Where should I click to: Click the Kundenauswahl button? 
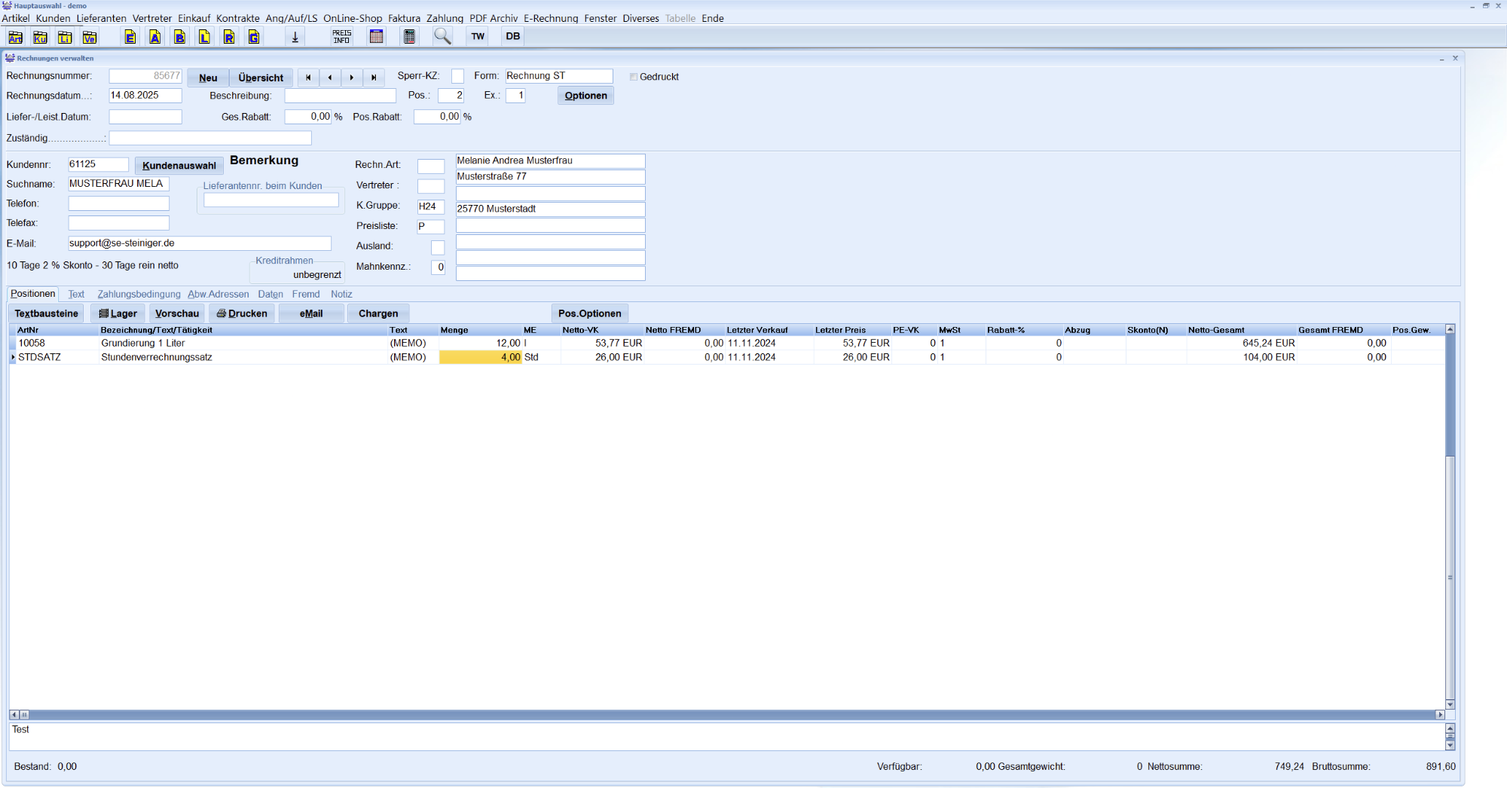179,166
